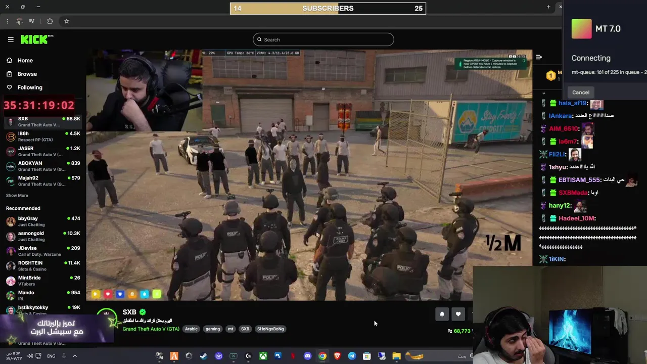The height and width of the screenshot is (364, 647).
Task: Open recommended channel Mando
Action: pyautogui.click(x=43, y=295)
